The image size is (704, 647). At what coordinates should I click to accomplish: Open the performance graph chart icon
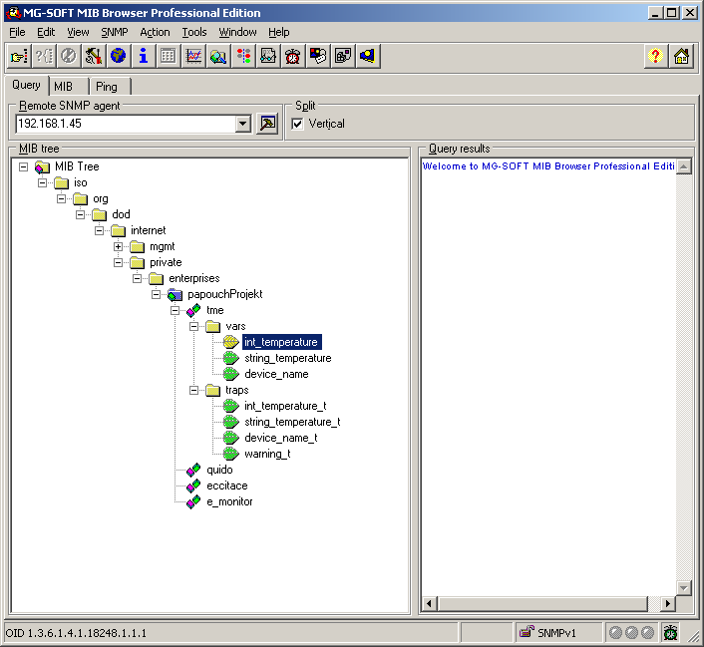pos(193,56)
